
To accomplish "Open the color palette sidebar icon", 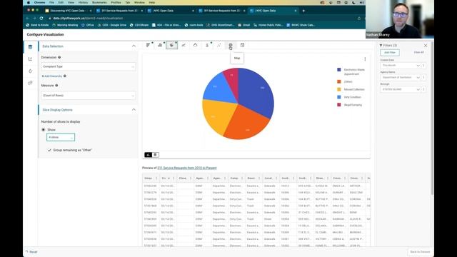I will coord(30,71).
